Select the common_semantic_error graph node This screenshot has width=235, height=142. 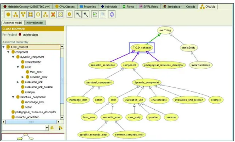click(x=129, y=135)
